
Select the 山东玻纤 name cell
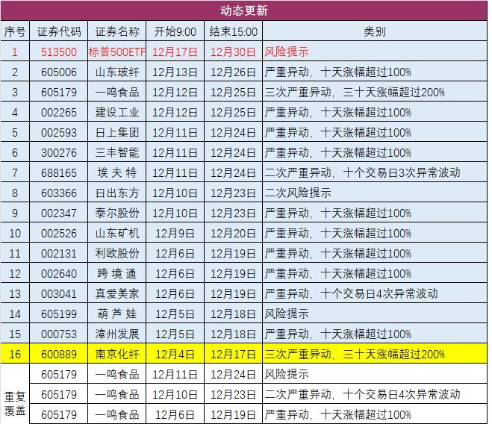point(117,72)
